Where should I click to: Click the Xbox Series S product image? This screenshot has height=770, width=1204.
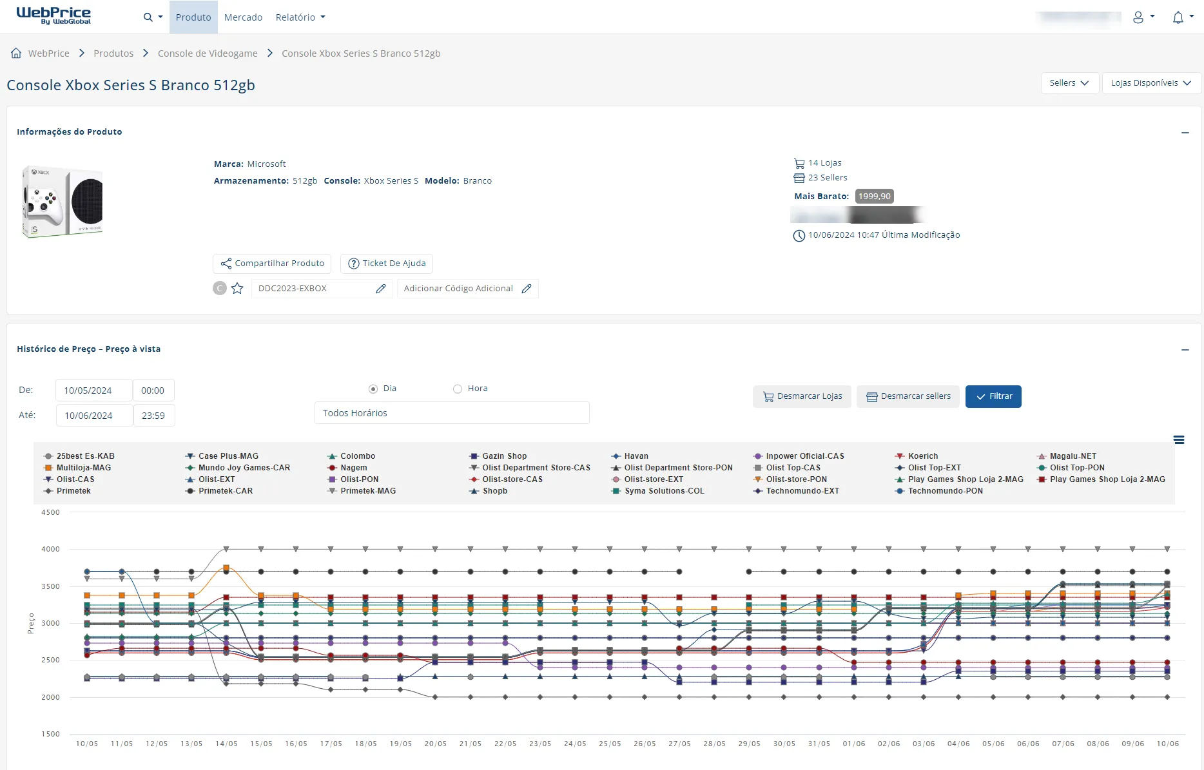click(63, 202)
